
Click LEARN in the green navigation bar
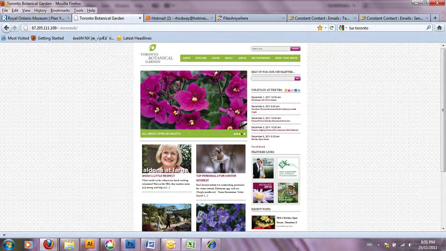[x=216, y=58]
